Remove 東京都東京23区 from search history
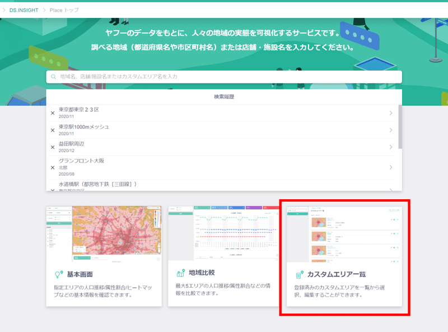Screen dimensions: 448x332 coord(53,113)
